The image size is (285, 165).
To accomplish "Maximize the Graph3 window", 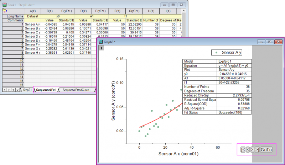I will pos(270,42).
